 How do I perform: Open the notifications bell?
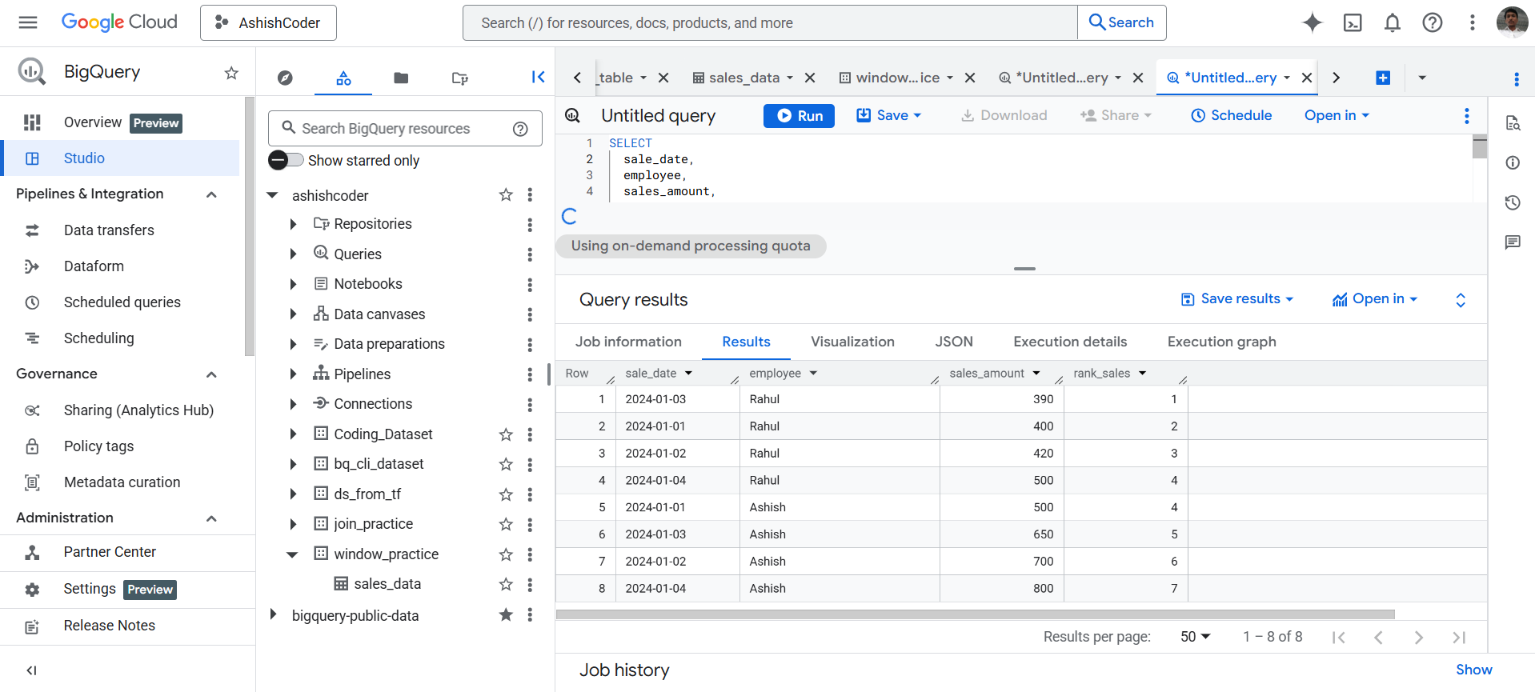point(1393,22)
